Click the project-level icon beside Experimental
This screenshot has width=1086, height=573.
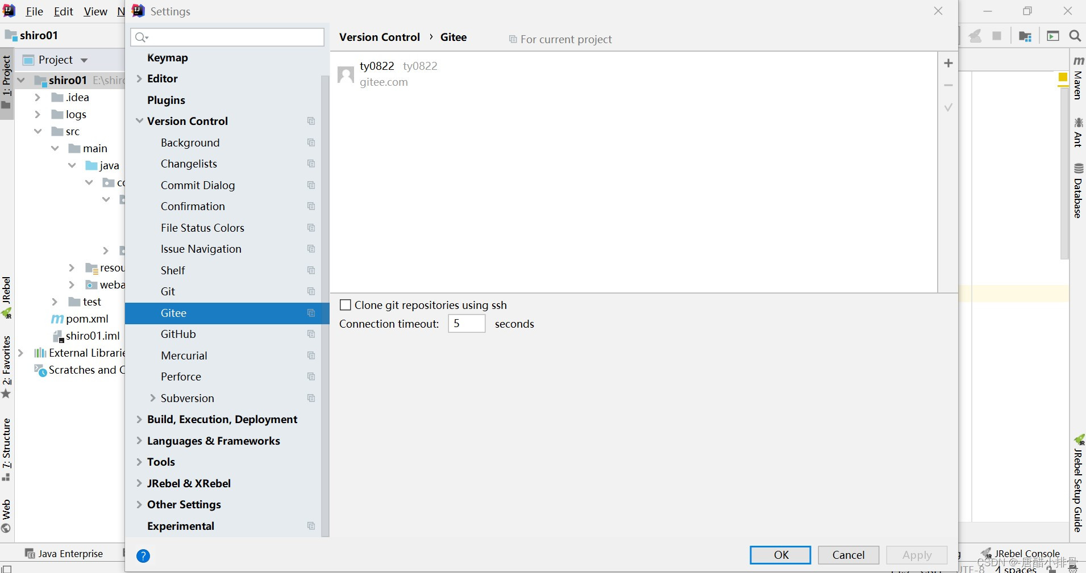tap(311, 526)
